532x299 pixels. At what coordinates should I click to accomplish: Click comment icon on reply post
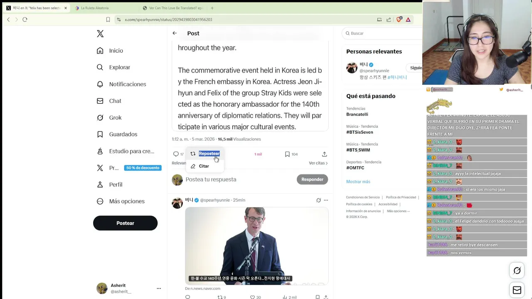(x=188, y=297)
